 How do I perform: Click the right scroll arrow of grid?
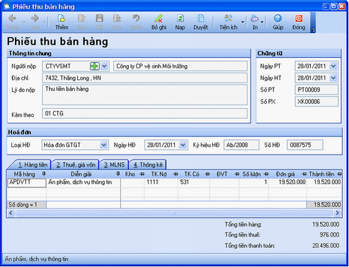[x=337, y=213]
